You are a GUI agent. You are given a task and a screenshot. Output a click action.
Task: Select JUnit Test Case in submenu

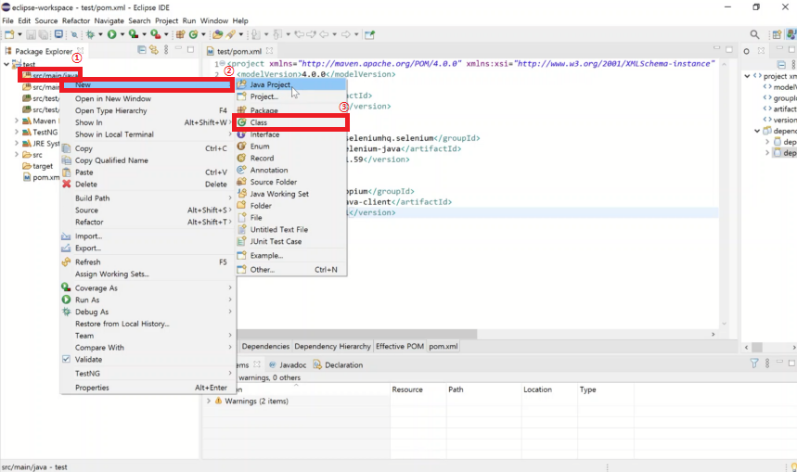(x=291, y=241)
